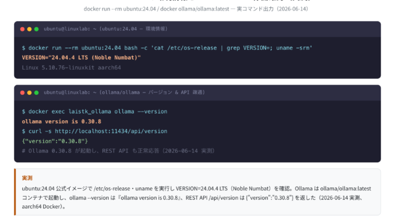Viewport: 395px width, 222px height.
Task: Select the docker run --rm ubuntu:24.04 command line
Action: [x=167, y=48]
